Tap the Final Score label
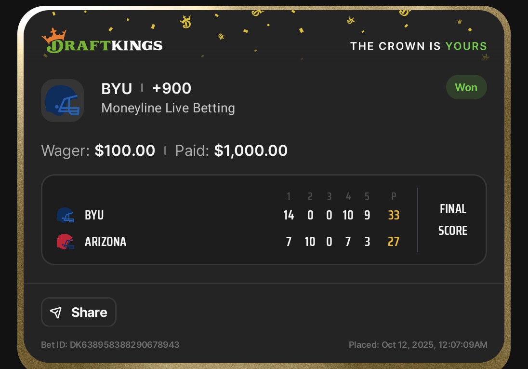Image resolution: width=528 pixels, height=369 pixels. (452, 219)
